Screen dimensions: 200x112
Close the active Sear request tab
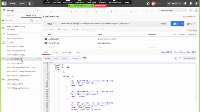tap(76, 12)
